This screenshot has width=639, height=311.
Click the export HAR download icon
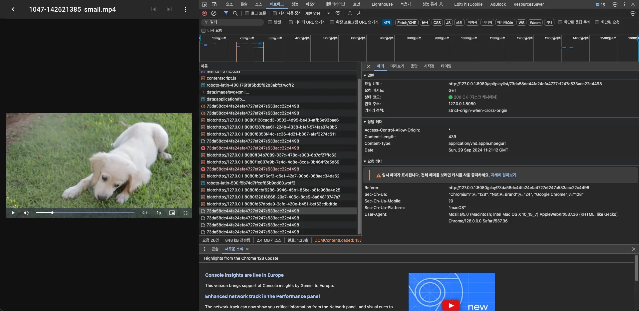click(x=359, y=13)
